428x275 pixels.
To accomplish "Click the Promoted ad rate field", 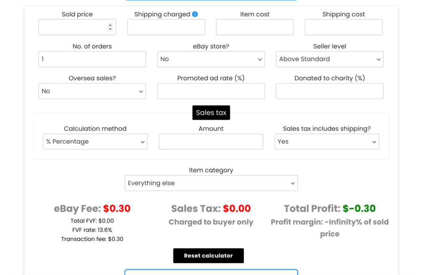I will tap(211, 91).
